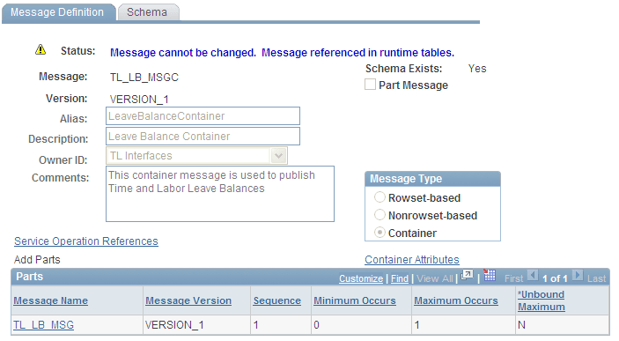Click the blue status message text
The width and height of the screenshot is (619, 341).
[x=282, y=53]
